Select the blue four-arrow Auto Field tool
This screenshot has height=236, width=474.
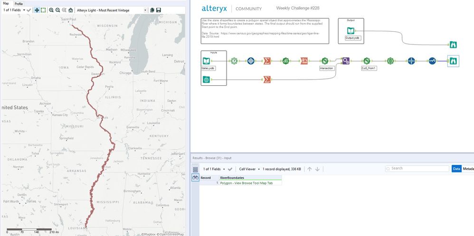click(x=411, y=61)
